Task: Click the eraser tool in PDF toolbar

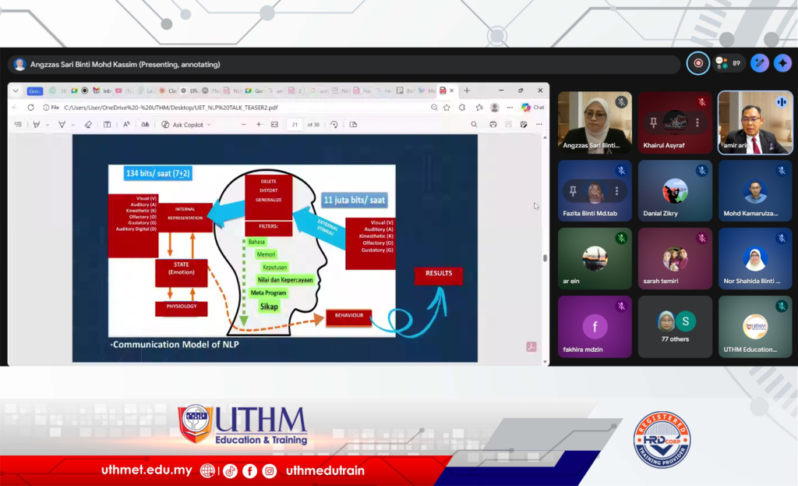Action: [88, 125]
